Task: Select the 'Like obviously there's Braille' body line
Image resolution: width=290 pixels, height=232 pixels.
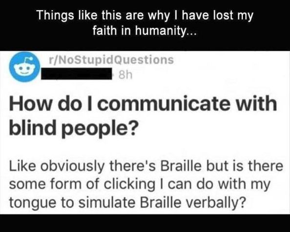Action: pos(146,166)
